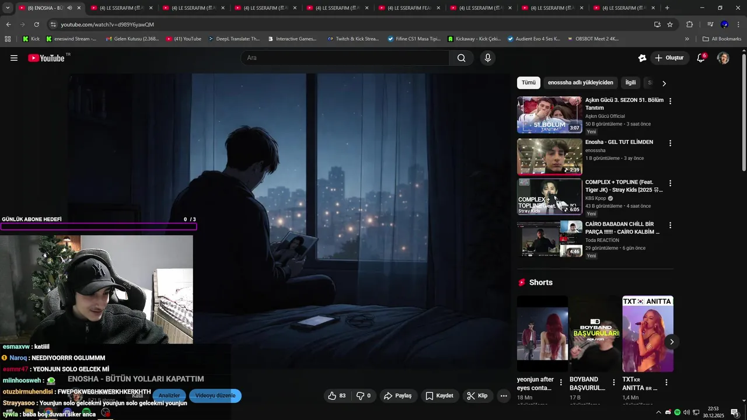Screen dimensions: 747x420
Task: Bookmark this page with the star icon
Action: point(670,24)
